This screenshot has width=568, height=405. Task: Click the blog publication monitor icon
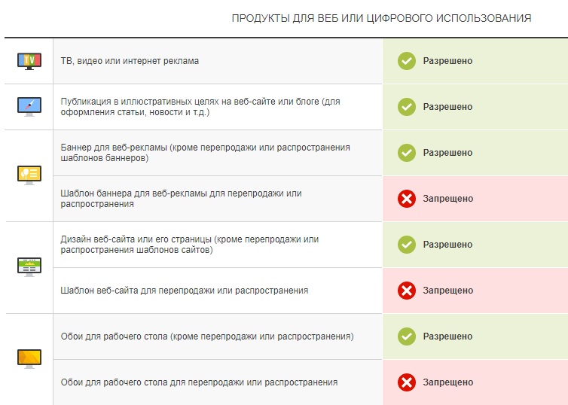(x=29, y=106)
